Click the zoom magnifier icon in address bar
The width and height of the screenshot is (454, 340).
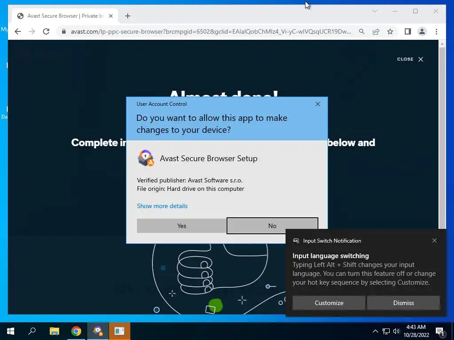362,31
